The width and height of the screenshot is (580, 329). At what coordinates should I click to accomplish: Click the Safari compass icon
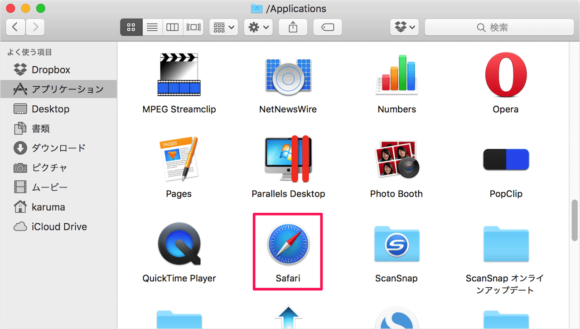coord(288,244)
